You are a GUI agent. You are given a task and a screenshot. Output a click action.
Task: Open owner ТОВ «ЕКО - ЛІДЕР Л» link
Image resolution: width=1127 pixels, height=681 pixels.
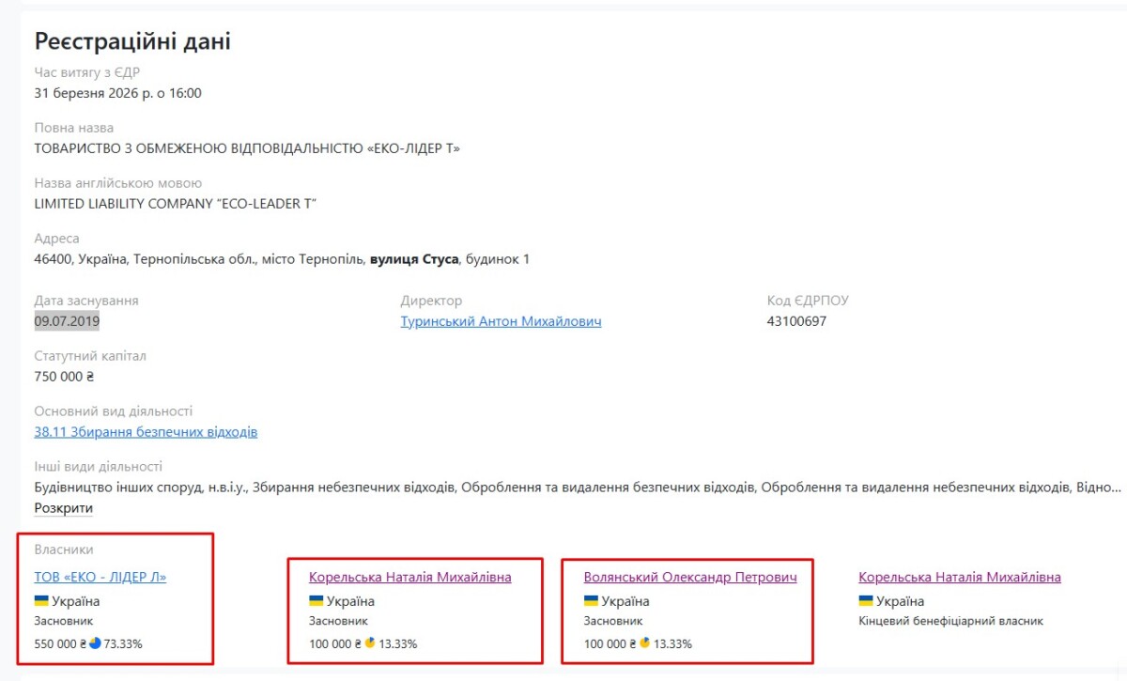100,577
